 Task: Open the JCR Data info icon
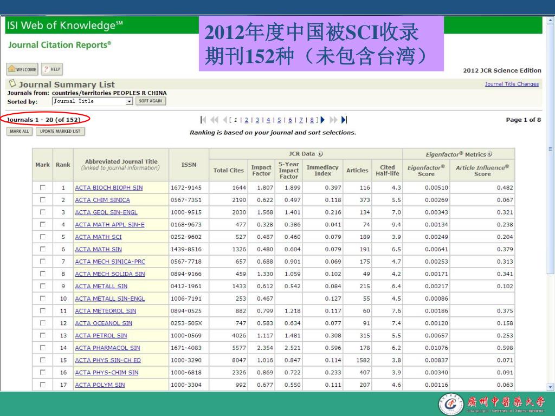[320, 154]
